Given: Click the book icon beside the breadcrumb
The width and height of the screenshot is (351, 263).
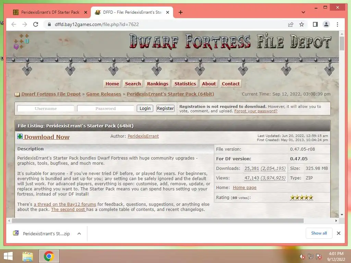Looking at the screenshot, I should click(x=17, y=95).
